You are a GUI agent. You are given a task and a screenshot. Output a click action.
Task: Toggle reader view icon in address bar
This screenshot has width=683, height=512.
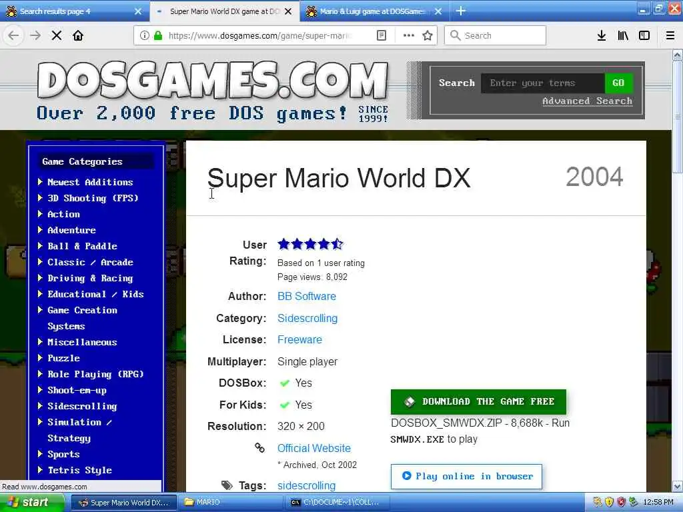(x=381, y=36)
